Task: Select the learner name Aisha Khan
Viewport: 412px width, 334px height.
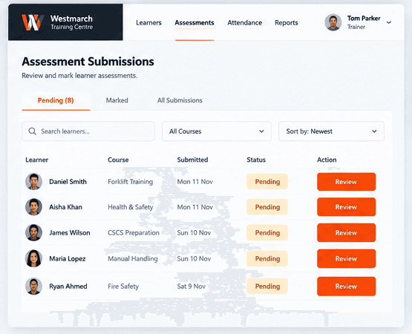Action: pos(65,207)
